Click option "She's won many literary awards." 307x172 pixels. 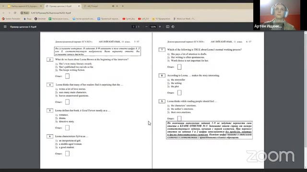[x=75, y=64]
